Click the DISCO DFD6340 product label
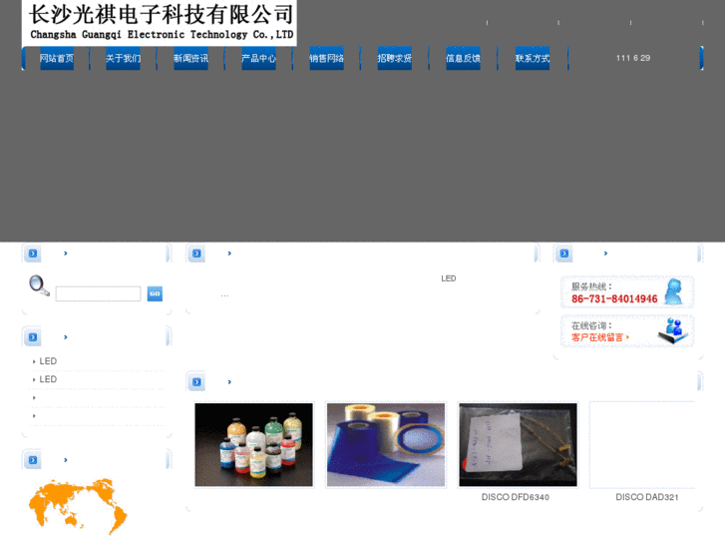 click(516, 497)
